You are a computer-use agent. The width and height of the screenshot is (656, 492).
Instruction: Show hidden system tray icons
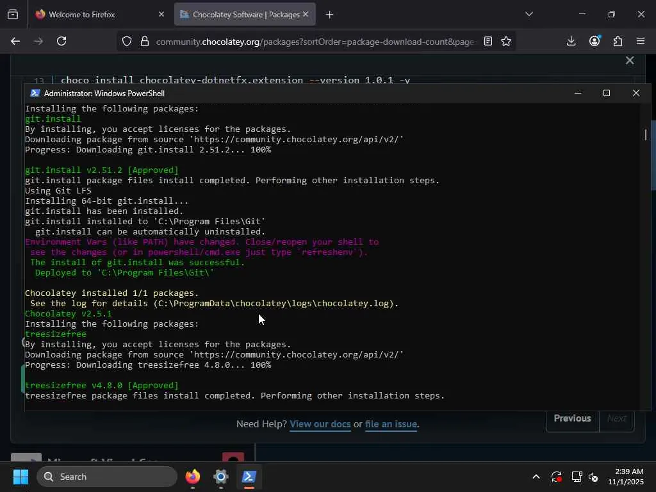pos(536,477)
